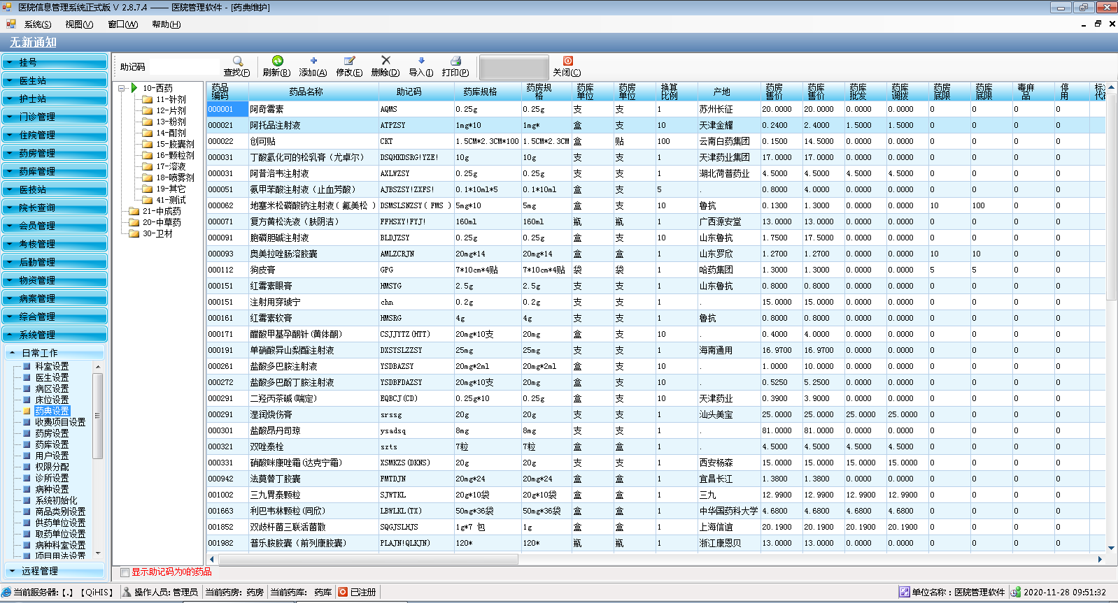Focus the 助记码 input field

click(185, 67)
